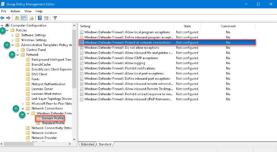Image resolution: width=277 pixels, height=152 pixels.
Task: Collapse the Windows Defender Firewall tree arrow
Action: tap(28, 113)
